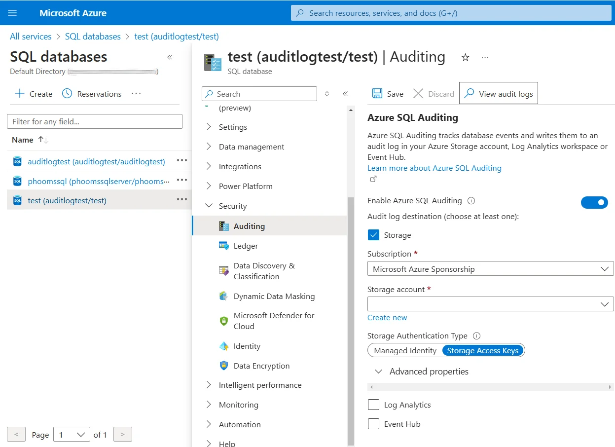The height and width of the screenshot is (447, 615).
Task: Open Learn more about Azure SQL Auditing
Action: click(x=434, y=168)
